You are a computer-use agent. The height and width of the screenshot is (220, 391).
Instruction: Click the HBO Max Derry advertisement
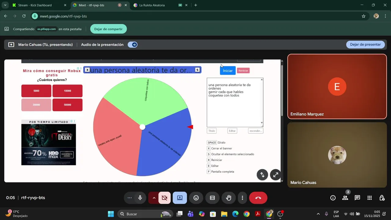click(49, 143)
